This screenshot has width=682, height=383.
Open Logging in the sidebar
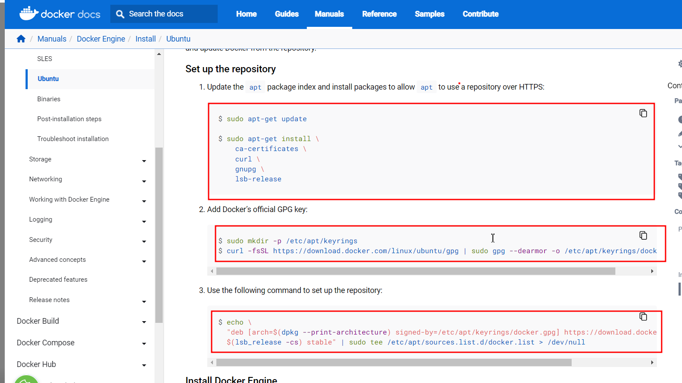tap(41, 219)
